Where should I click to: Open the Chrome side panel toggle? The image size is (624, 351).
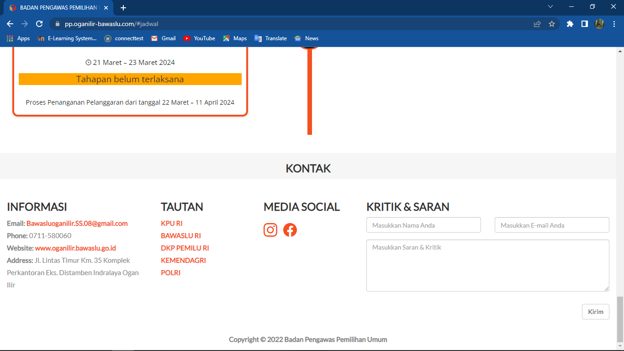(x=585, y=23)
